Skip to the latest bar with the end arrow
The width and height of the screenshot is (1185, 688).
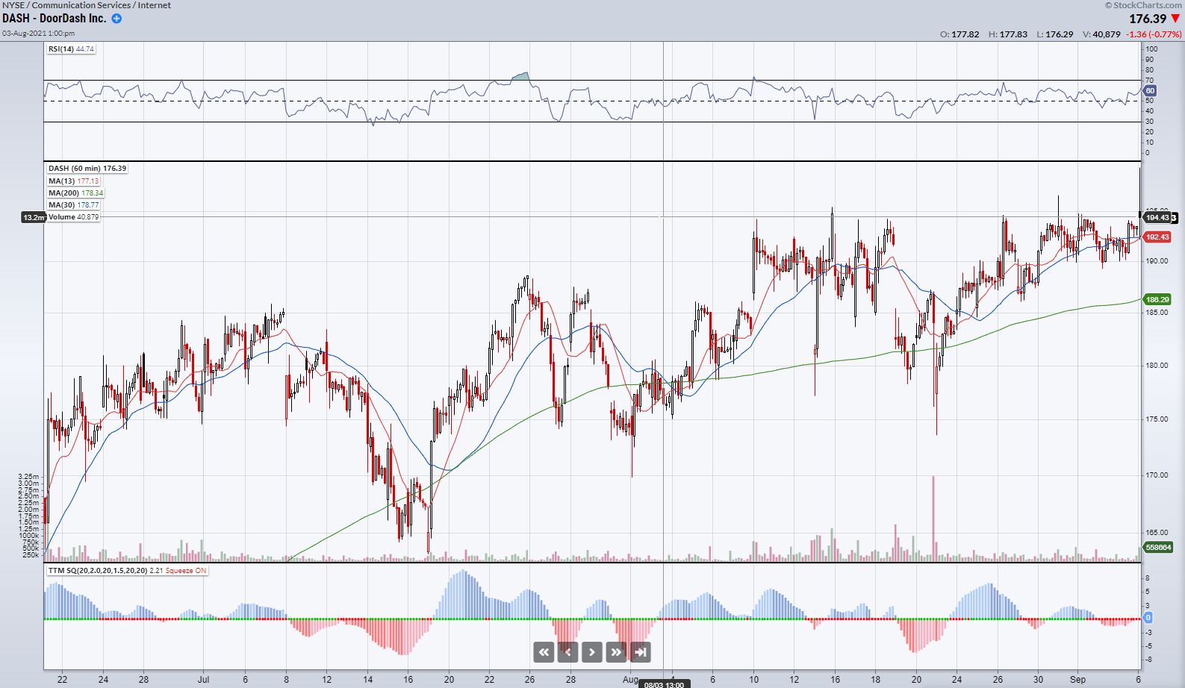pos(641,652)
